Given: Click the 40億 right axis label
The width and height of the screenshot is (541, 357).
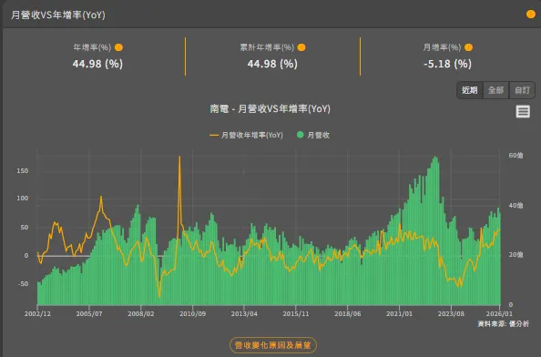Looking at the screenshot, I should point(515,206).
